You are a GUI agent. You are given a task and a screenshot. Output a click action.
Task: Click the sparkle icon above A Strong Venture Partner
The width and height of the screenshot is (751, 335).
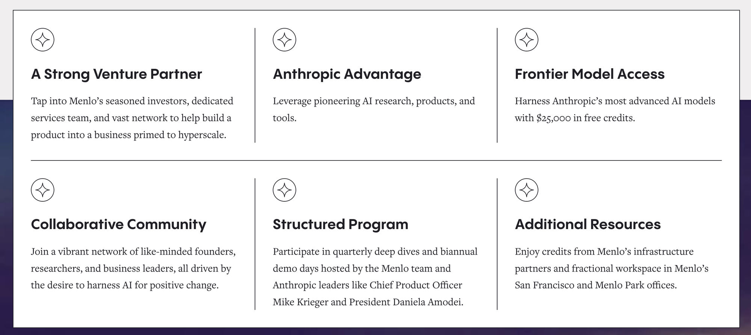[x=42, y=40]
